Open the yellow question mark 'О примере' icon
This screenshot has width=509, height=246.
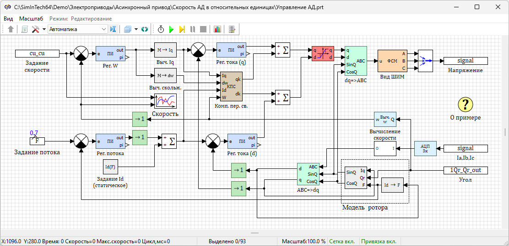pos(465,104)
